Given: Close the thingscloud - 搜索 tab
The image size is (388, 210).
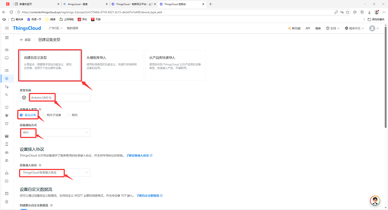Looking at the screenshot, I should 107,4.
